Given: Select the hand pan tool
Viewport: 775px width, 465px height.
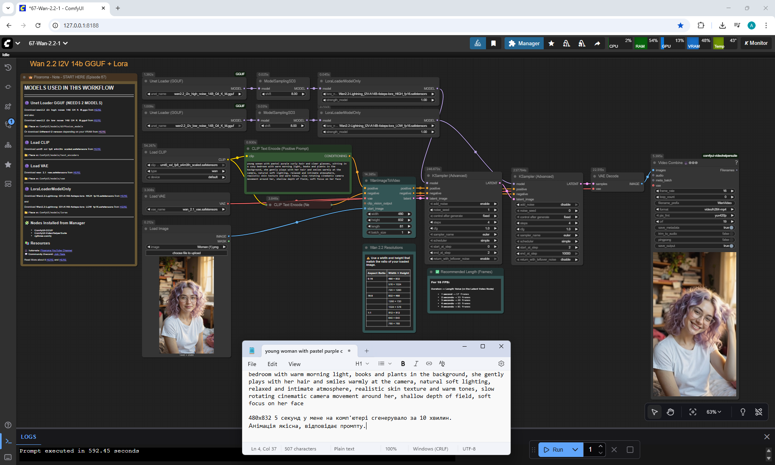Looking at the screenshot, I should click(670, 412).
